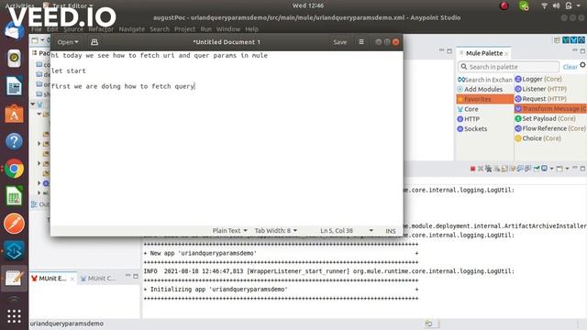Select the HTTP category in palette
Image resolution: width=587 pixels, height=330 pixels.
pos(469,119)
